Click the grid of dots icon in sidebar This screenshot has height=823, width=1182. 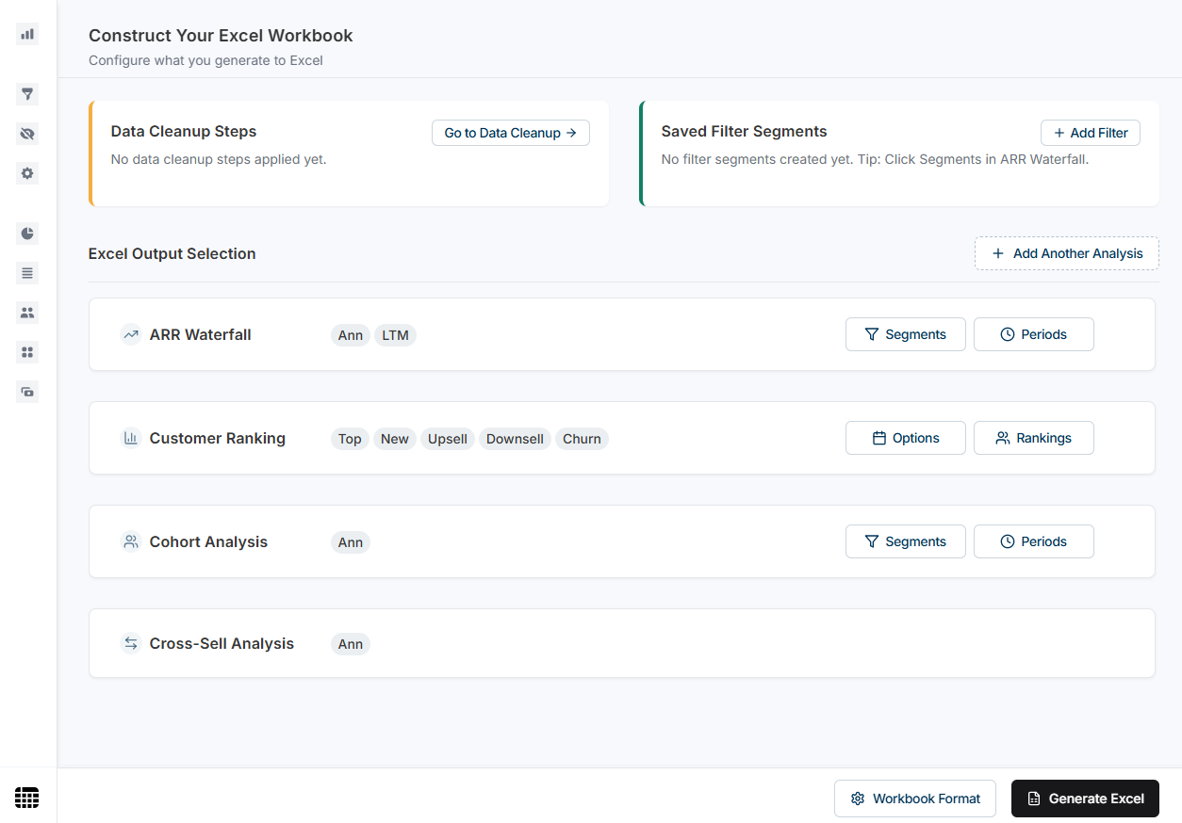26,352
